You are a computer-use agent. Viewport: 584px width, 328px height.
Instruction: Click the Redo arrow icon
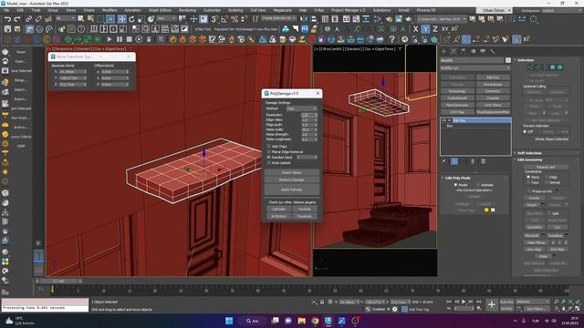(17, 18)
